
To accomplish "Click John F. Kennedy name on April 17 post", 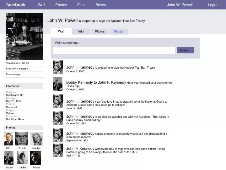I will click(80, 149).
